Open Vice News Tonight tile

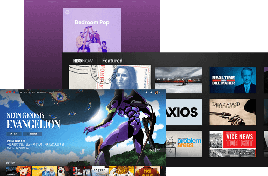233,144
